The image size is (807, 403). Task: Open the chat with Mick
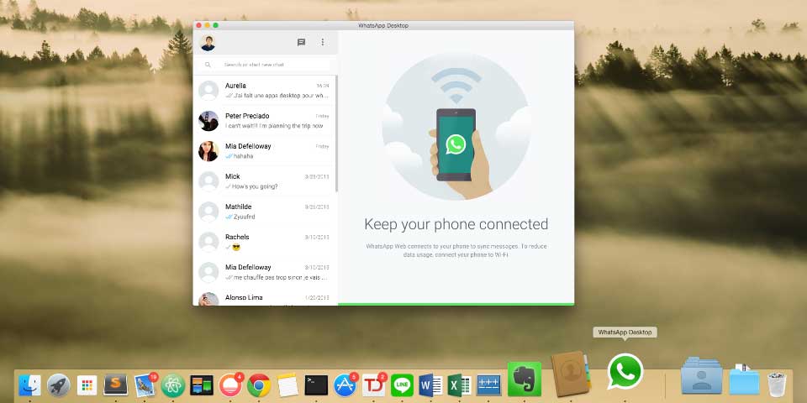click(x=265, y=181)
